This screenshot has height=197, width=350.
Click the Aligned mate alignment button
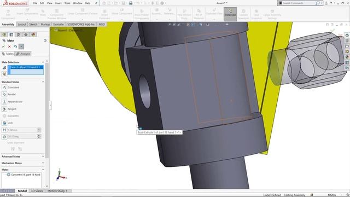(13, 149)
